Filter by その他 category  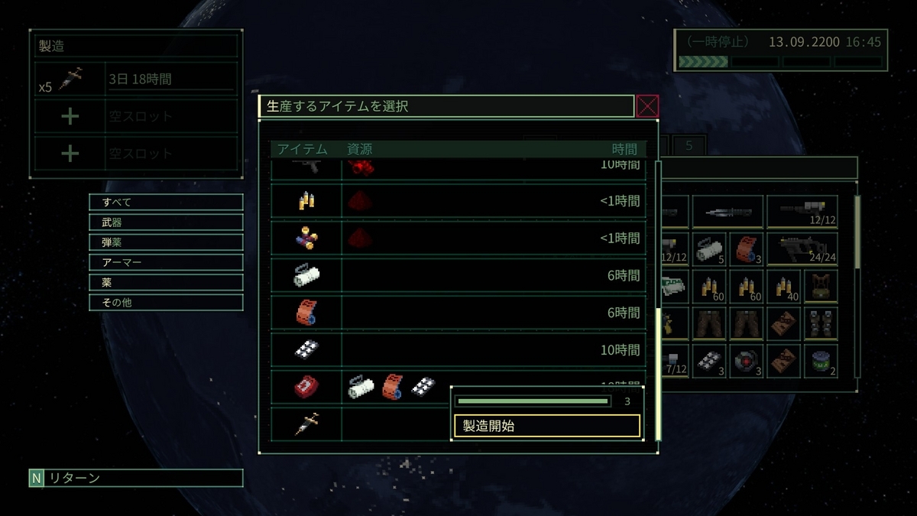click(166, 302)
